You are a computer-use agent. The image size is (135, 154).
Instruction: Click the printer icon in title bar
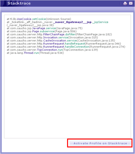(125, 3)
